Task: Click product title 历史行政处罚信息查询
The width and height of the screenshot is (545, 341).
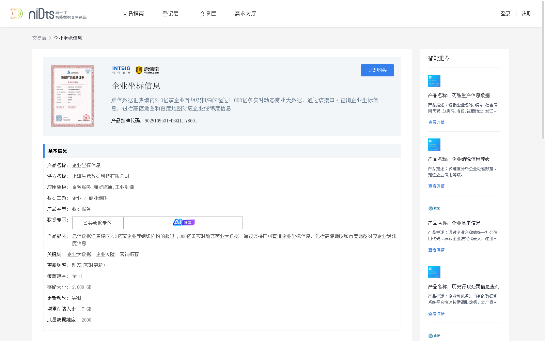Action: tap(476, 287)
